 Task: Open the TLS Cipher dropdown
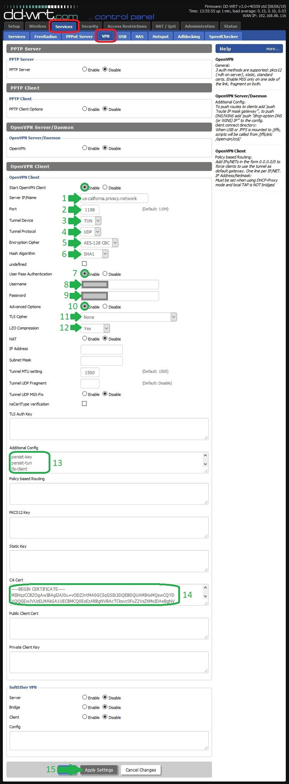tap(129, 317)
